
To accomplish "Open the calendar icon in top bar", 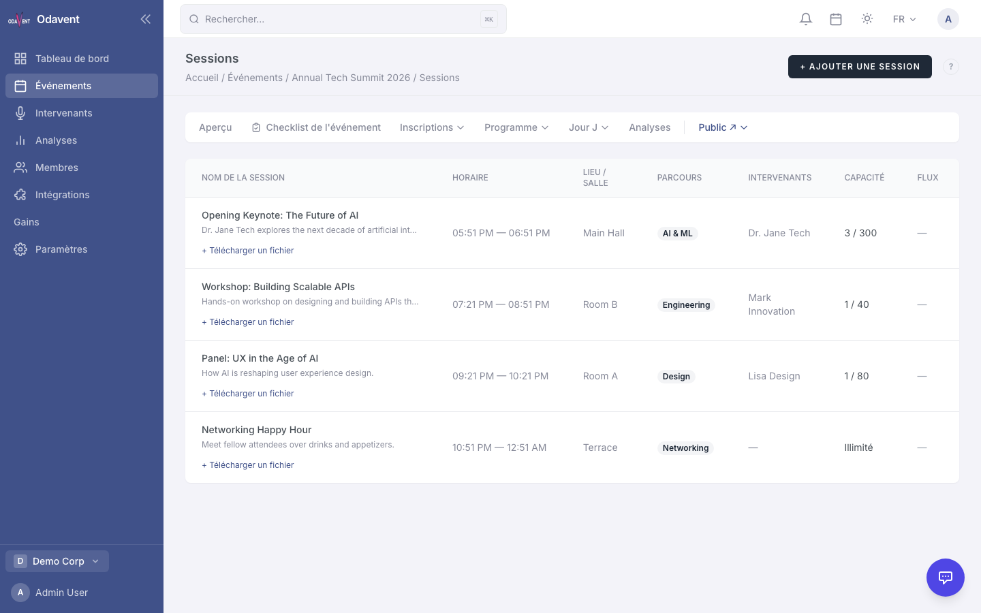I will tap(836, 19).
